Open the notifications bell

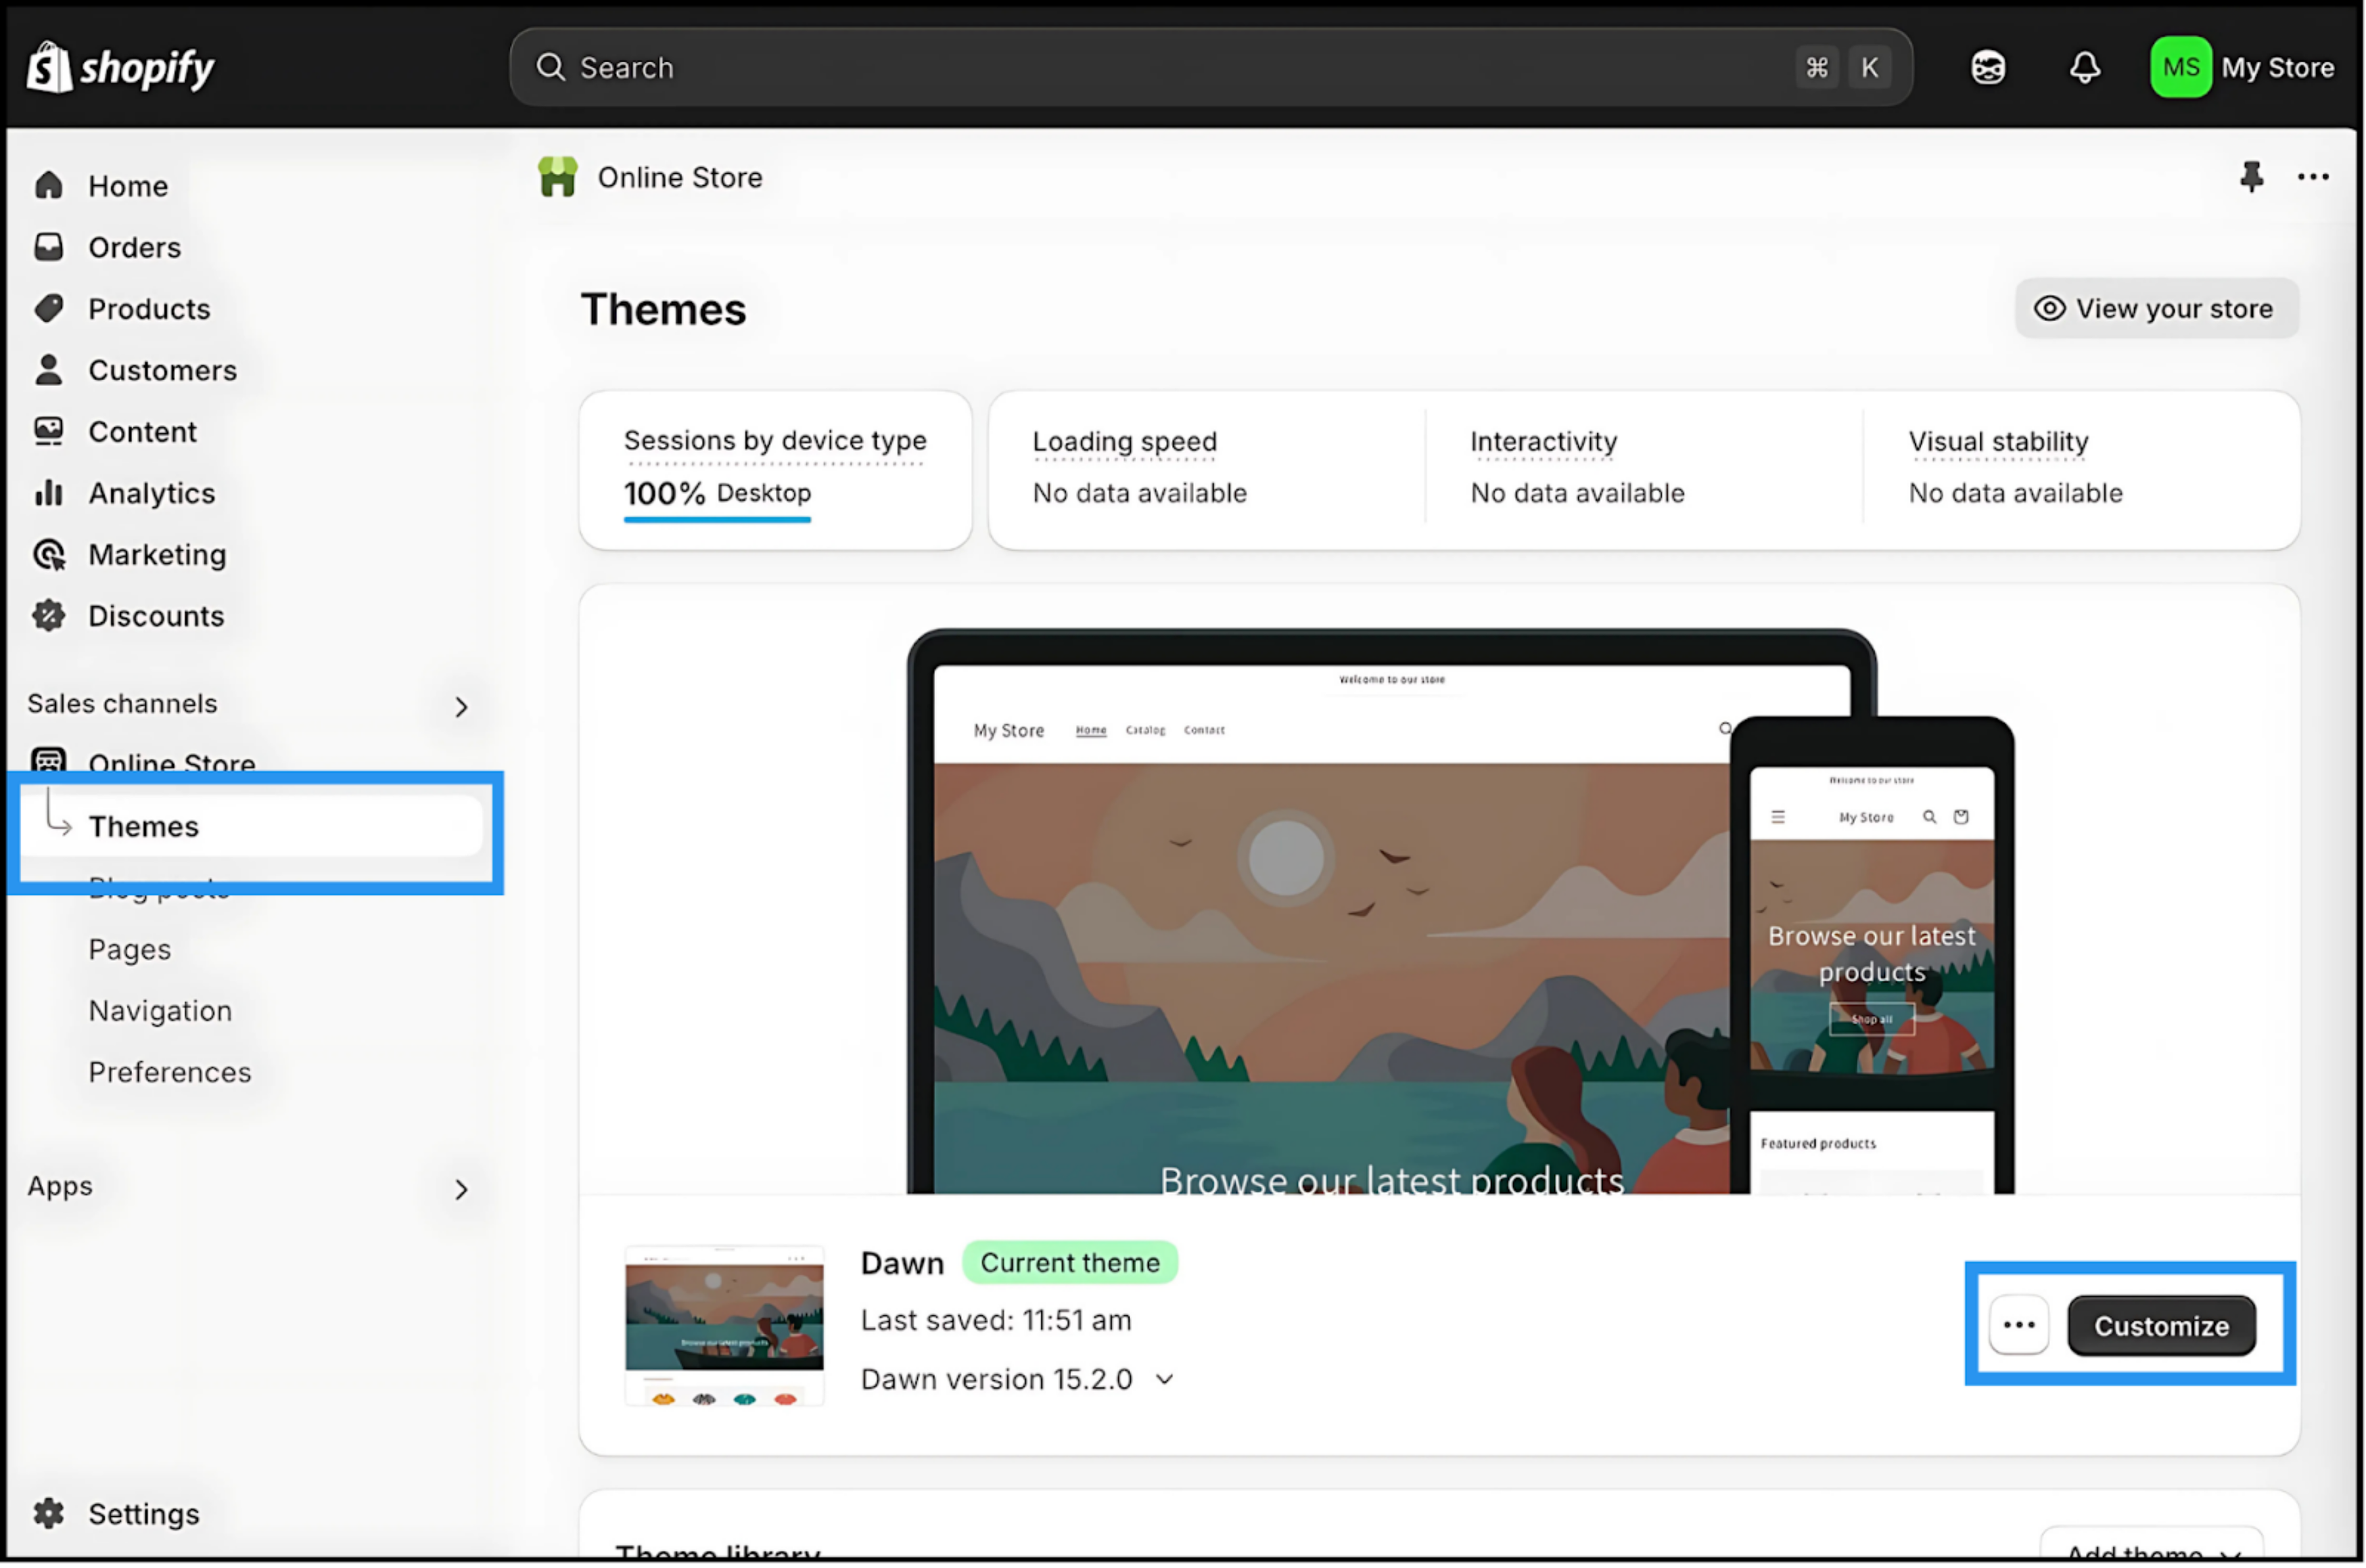click(x=2085, y=67)
